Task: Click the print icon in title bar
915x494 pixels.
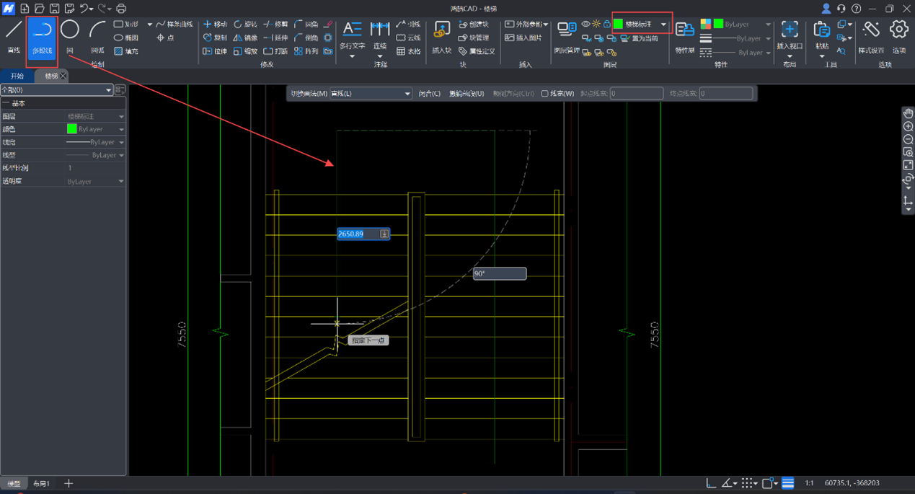Action: 121,9
